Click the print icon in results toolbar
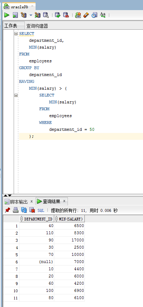 [15, 210]
